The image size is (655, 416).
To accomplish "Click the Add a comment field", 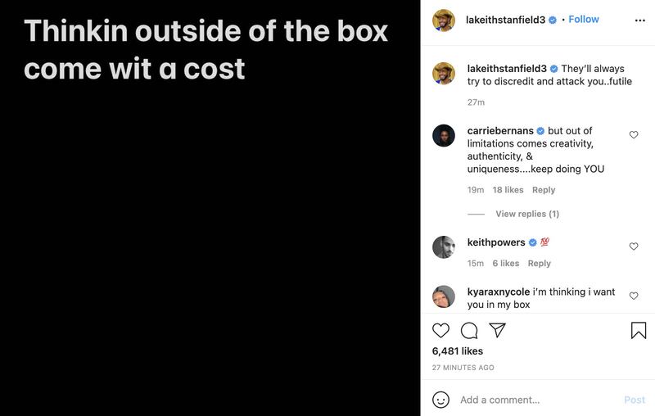I will [532, 400].
